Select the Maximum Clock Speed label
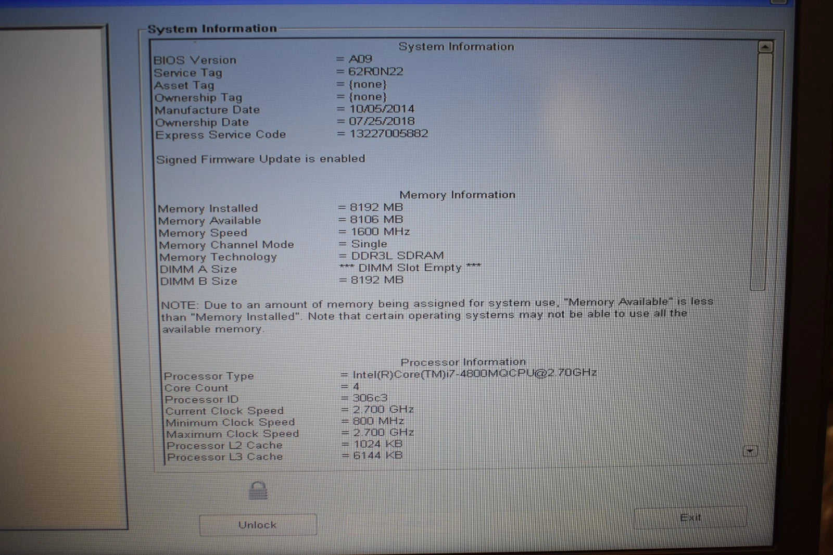Screen dimensions: 833x555 click(x=233, y=434)
